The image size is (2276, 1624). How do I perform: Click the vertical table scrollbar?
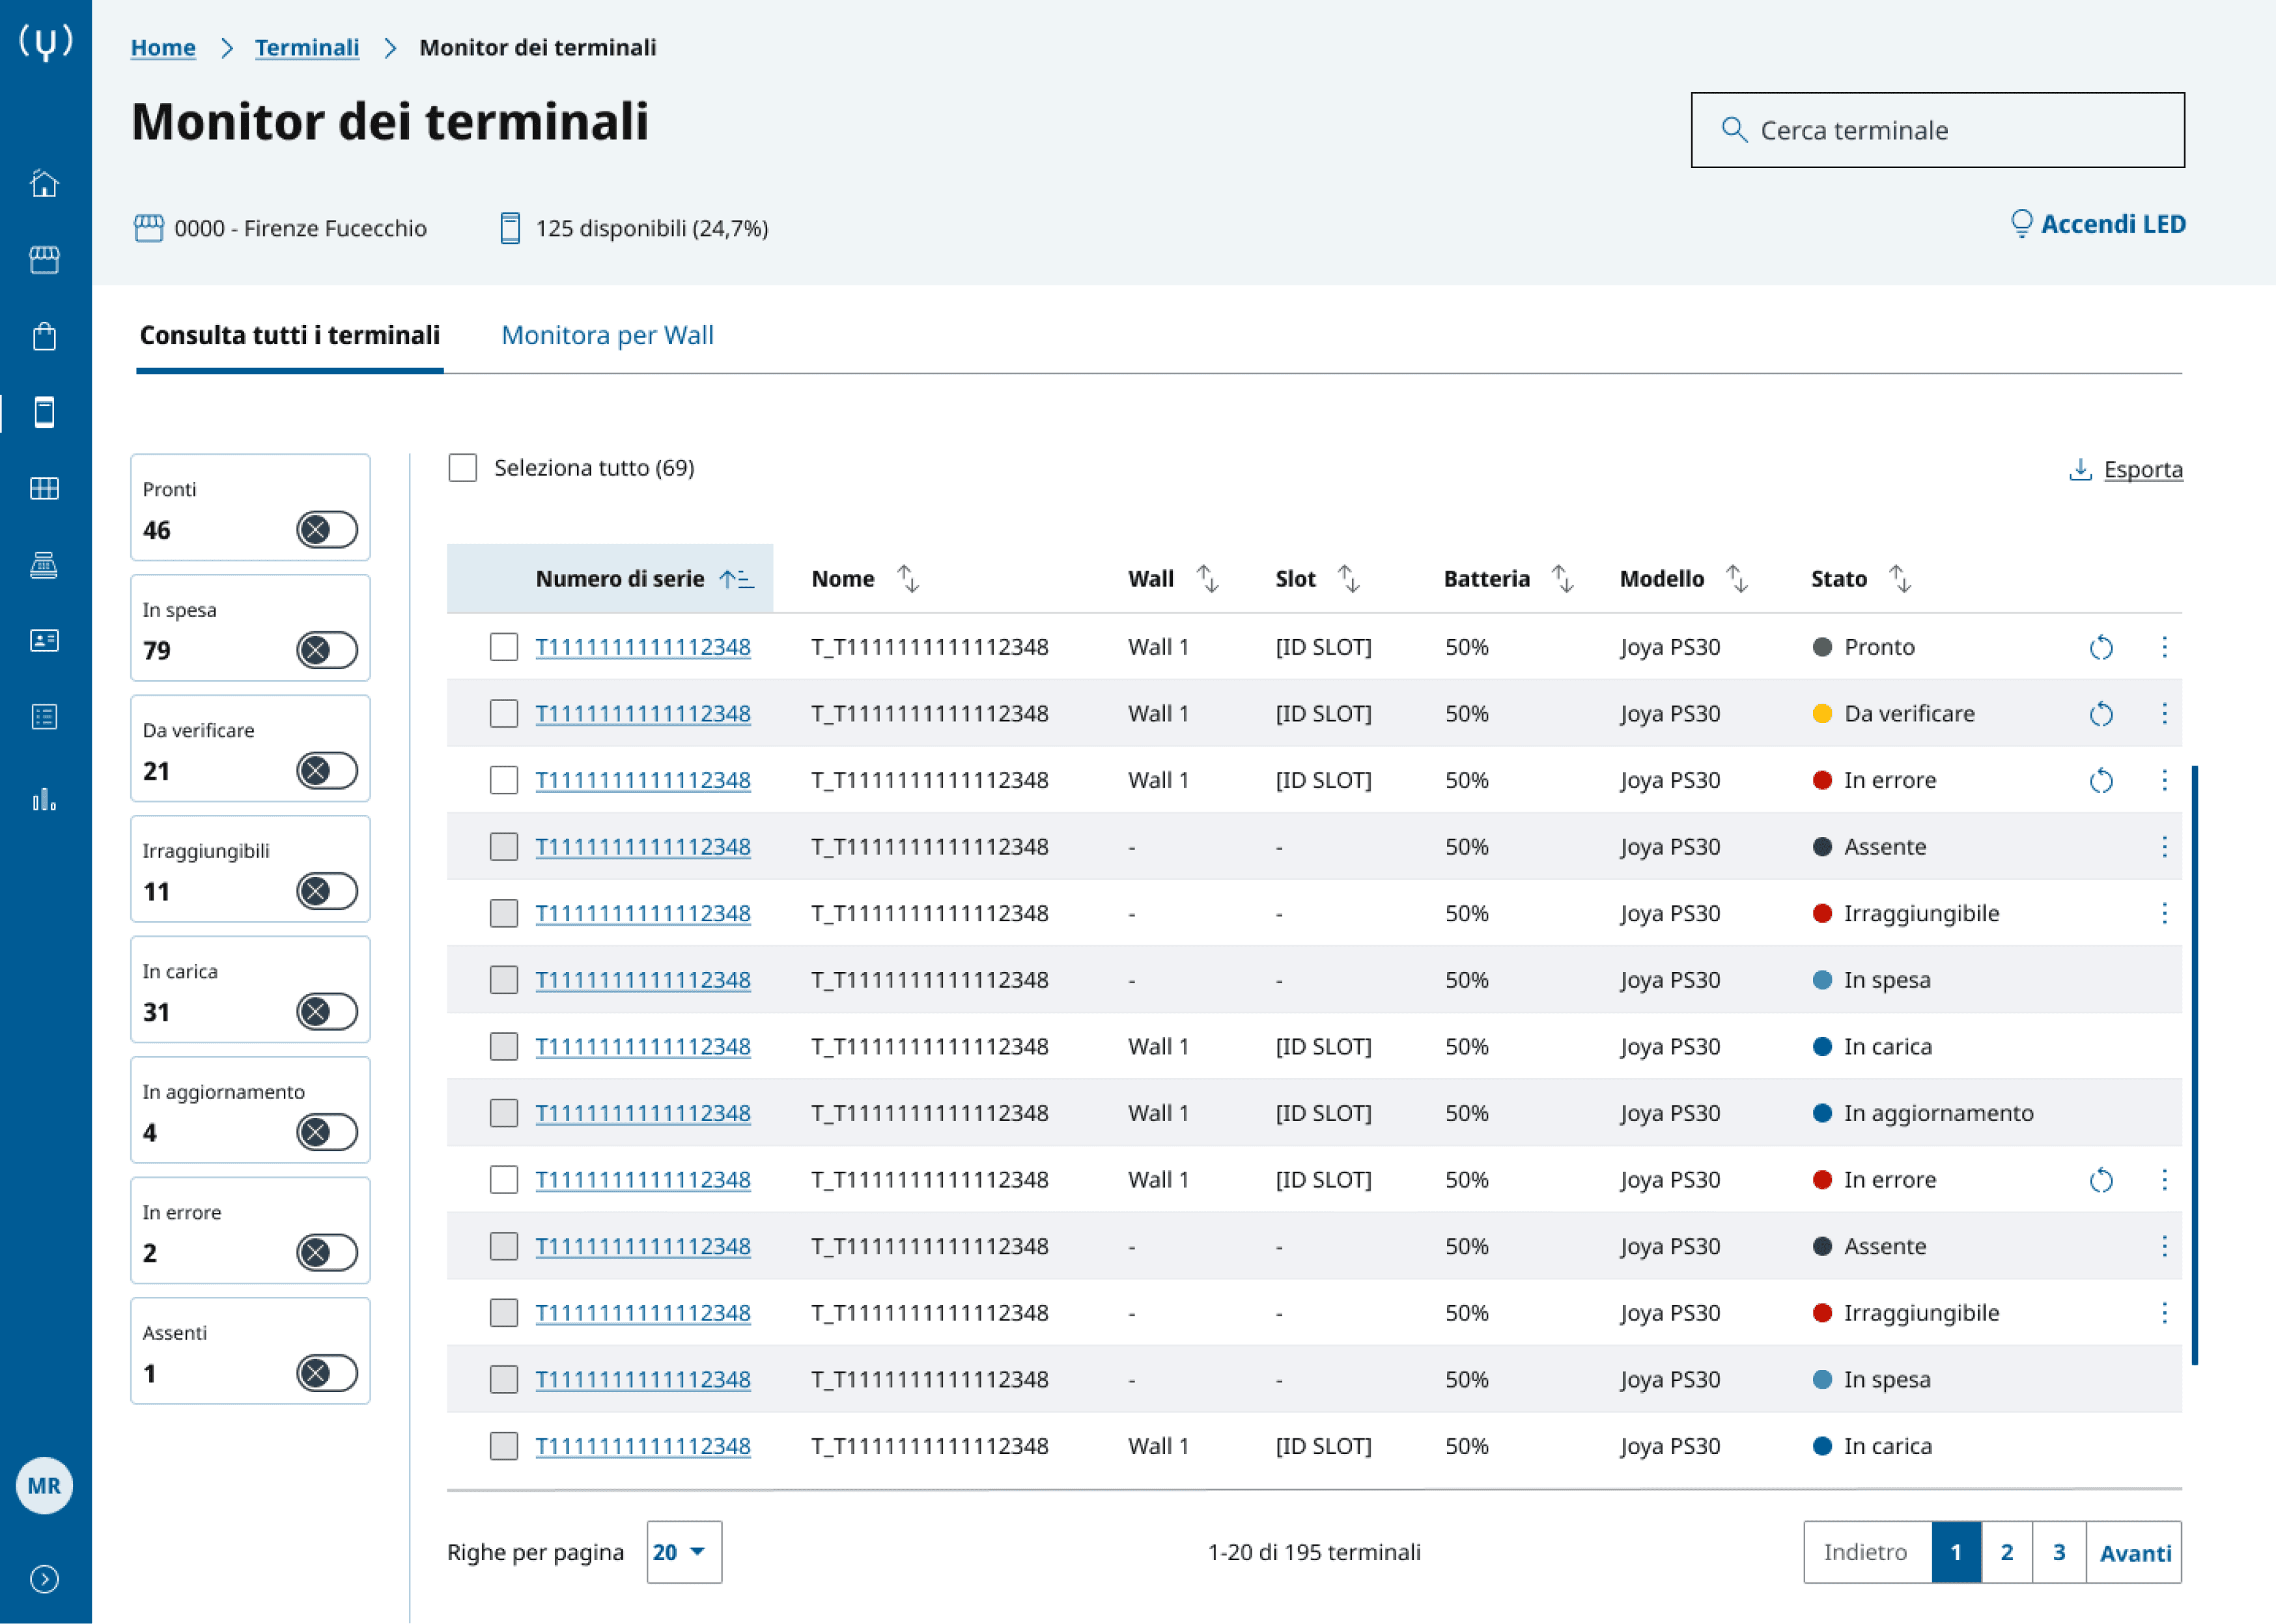(2194, 1064)
